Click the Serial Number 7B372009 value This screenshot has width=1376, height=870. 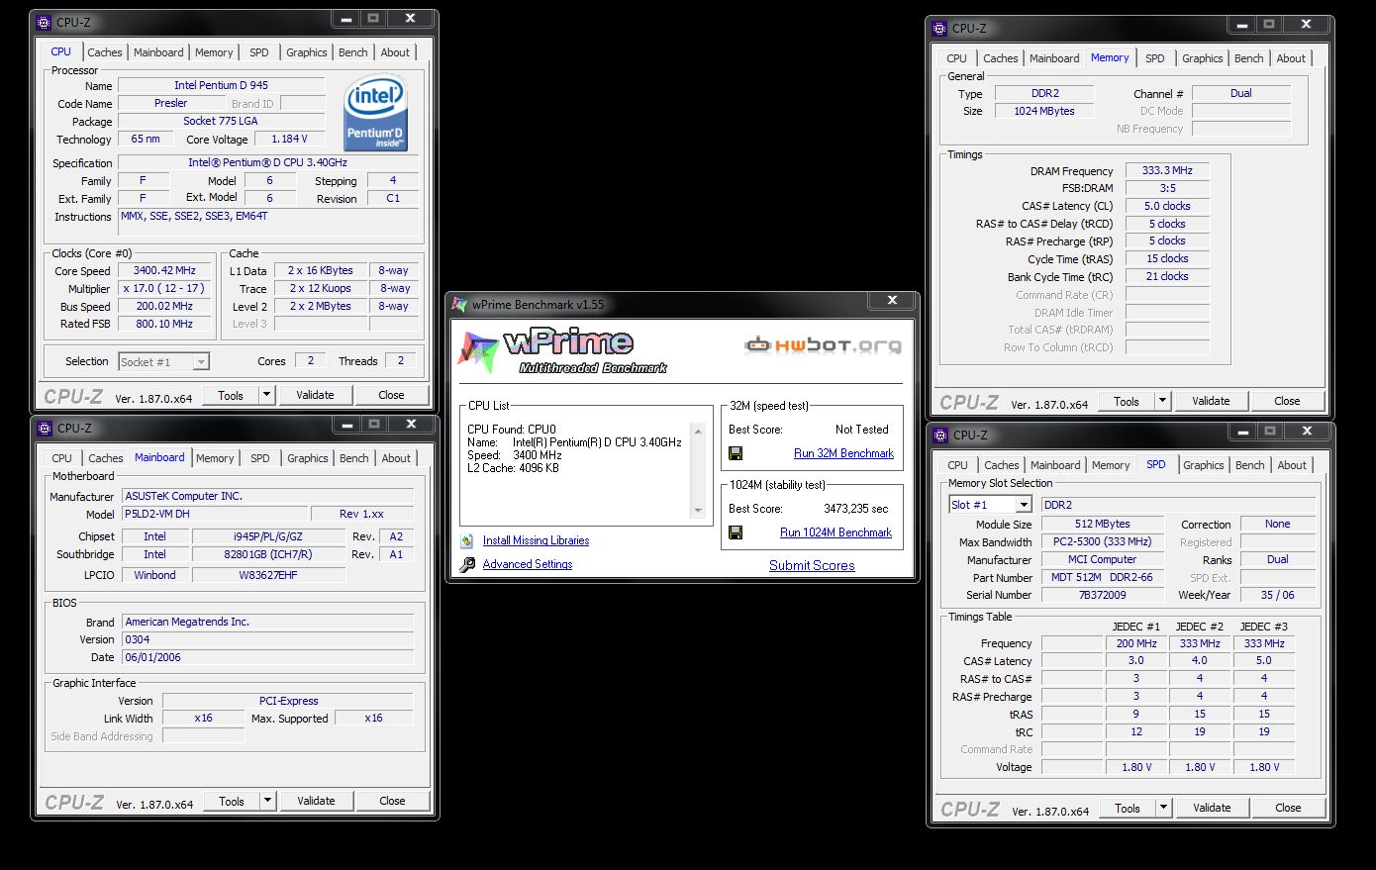(1102, 595)
